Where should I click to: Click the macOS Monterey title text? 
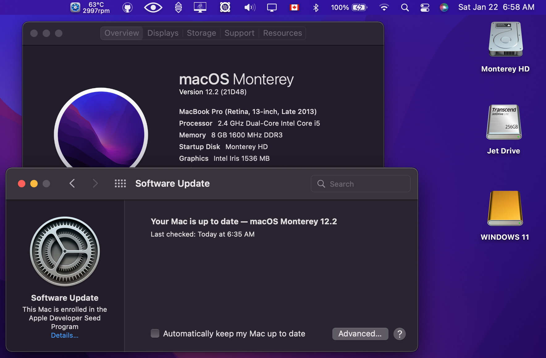[x=236, y=79]
